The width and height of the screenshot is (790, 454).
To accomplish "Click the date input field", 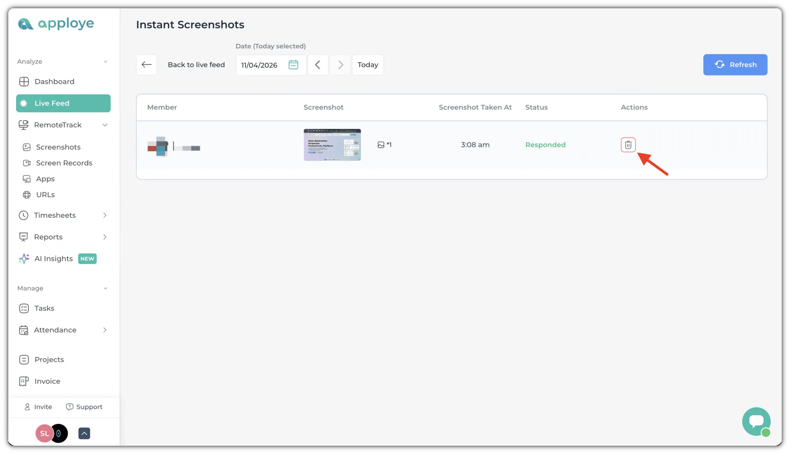I will tap(260, 65).
